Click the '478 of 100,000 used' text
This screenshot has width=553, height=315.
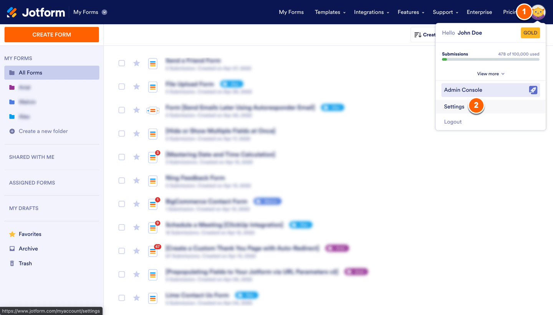[x=519, y=54]
